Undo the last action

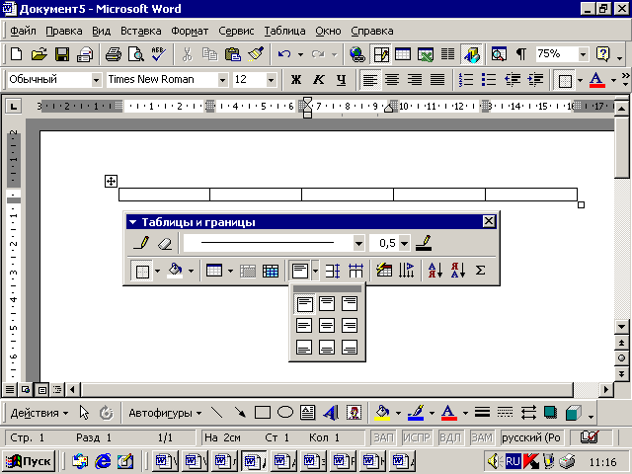(284, 54)
